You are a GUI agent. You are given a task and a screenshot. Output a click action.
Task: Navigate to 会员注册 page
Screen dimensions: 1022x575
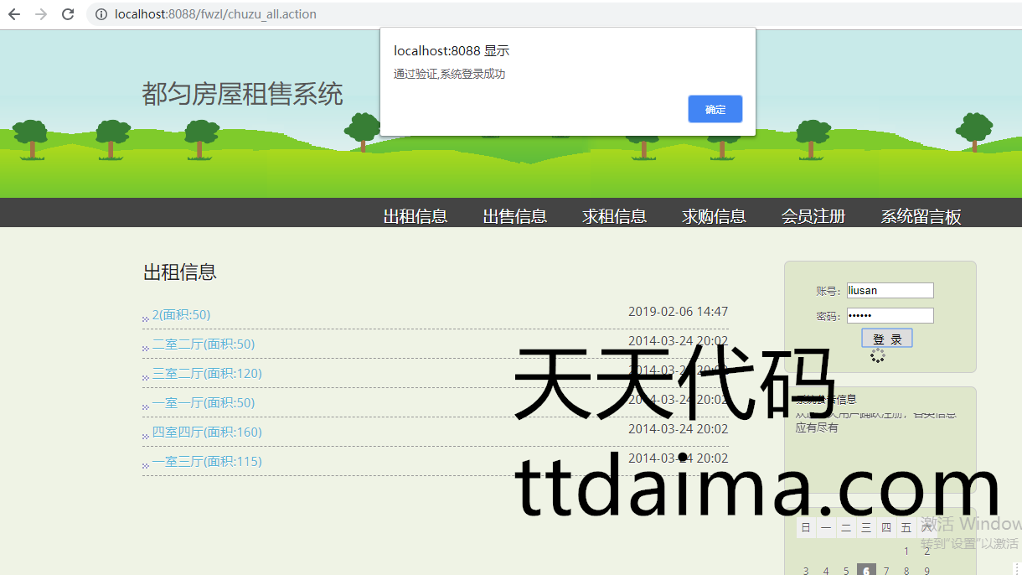click(x=813, y=216)
